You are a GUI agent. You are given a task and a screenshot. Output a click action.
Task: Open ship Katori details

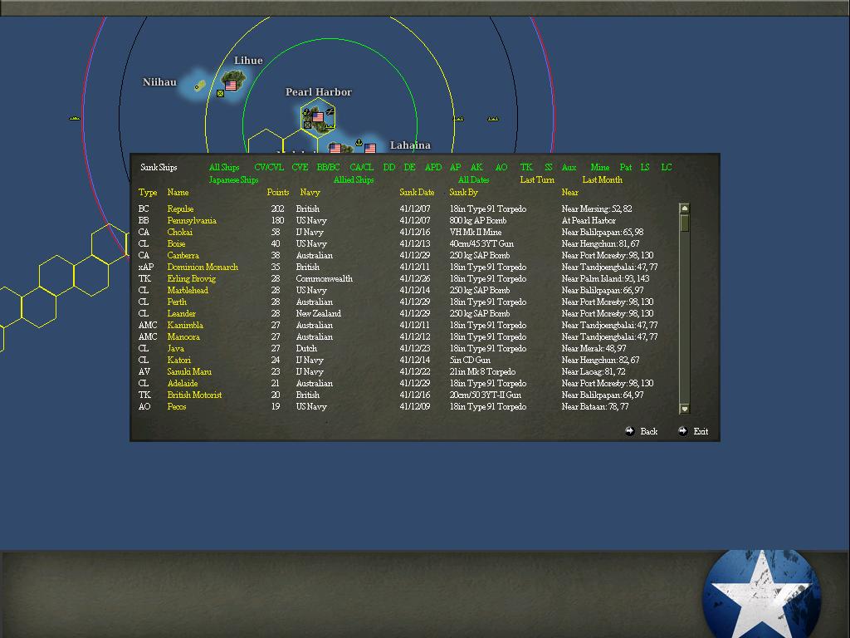(179, 361)
